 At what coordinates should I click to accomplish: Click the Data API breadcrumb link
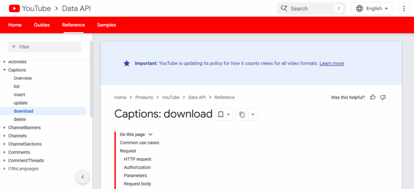[x=197, y=97]
